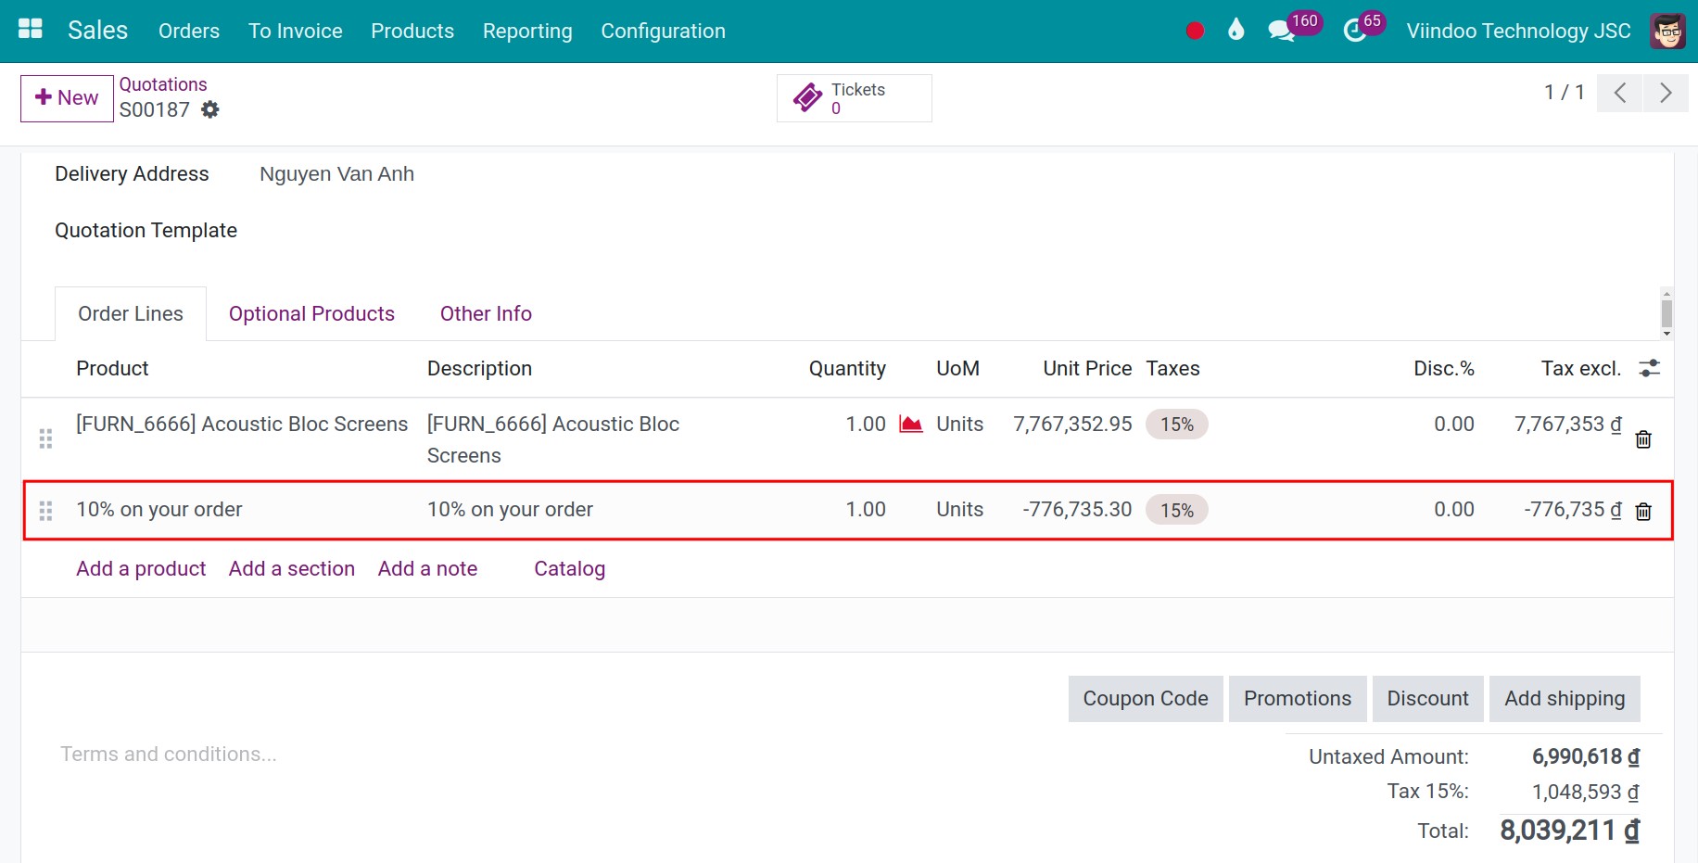
Task: Click unit price -776,735.30 cell
Action: point(1077,509)
